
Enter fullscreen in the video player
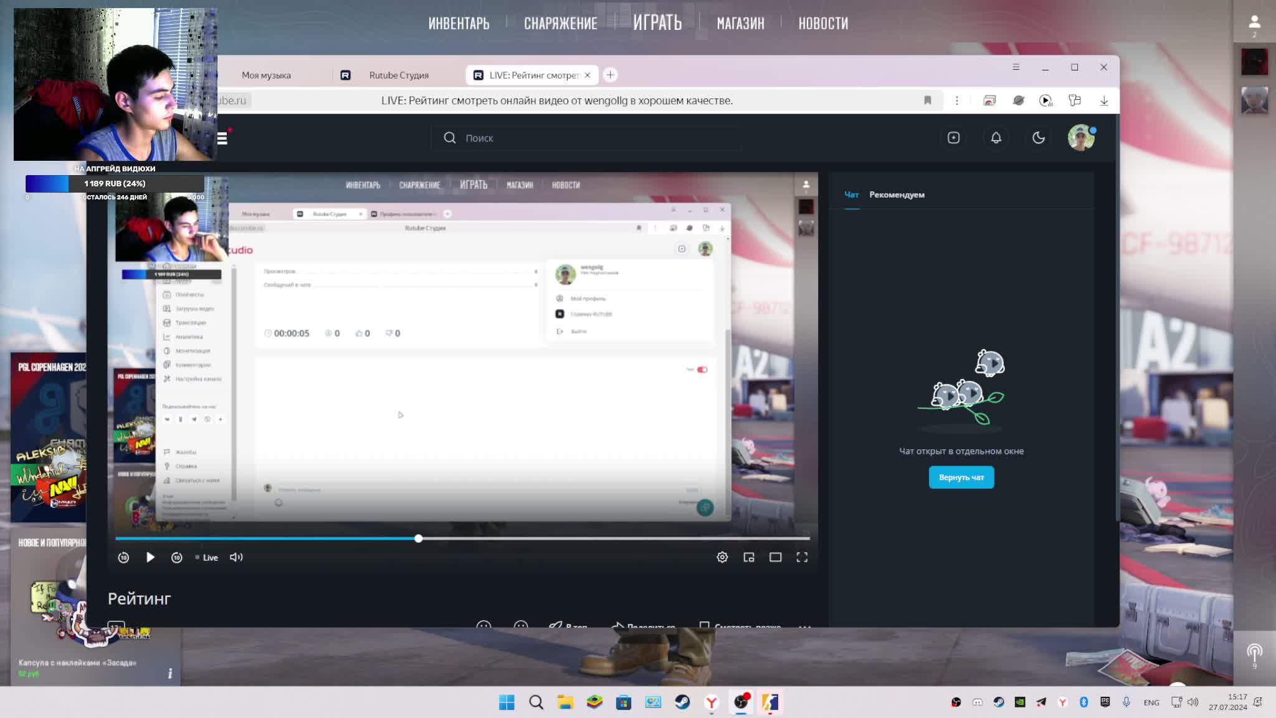click(802, 557)
